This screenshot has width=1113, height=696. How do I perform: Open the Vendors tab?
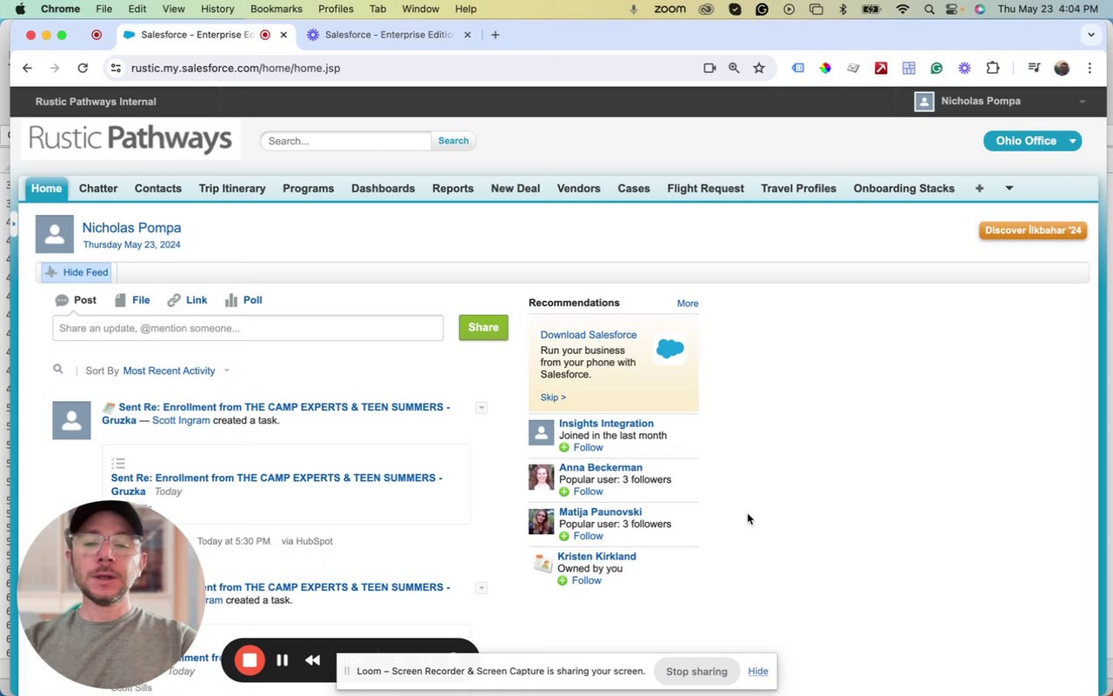tap(578, 188)
